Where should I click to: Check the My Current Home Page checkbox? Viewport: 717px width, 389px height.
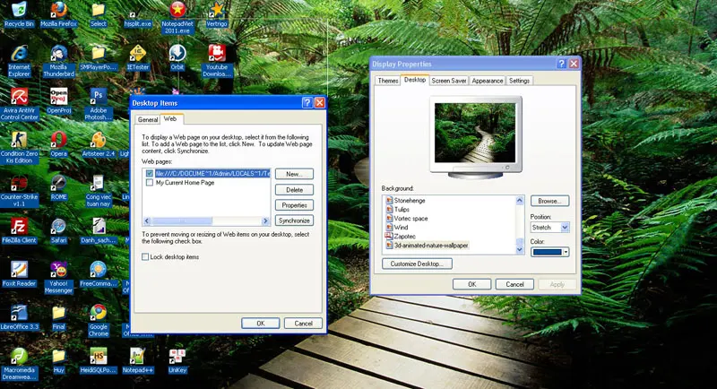[150, 182]
